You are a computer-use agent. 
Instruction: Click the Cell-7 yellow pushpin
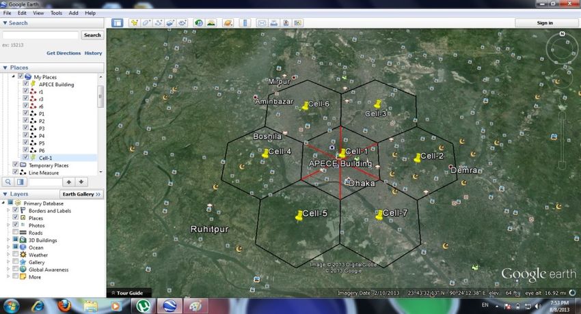[x=379, y=215]
